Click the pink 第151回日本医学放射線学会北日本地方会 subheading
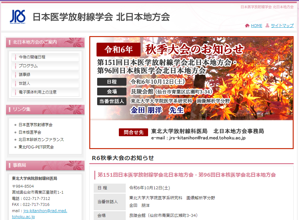This screenshot has height=220, width=299. click(187, 175)
